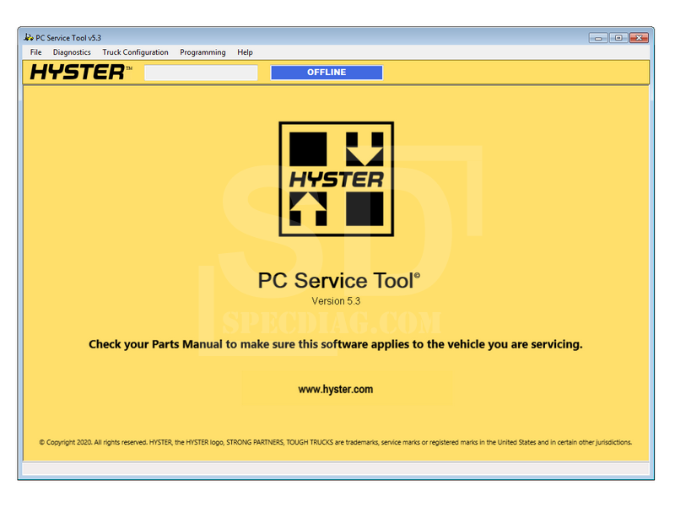The height and width of the screenshot is (507, 675).
Task: Click the Parts Manual notice text
Action: click(336, 344)
